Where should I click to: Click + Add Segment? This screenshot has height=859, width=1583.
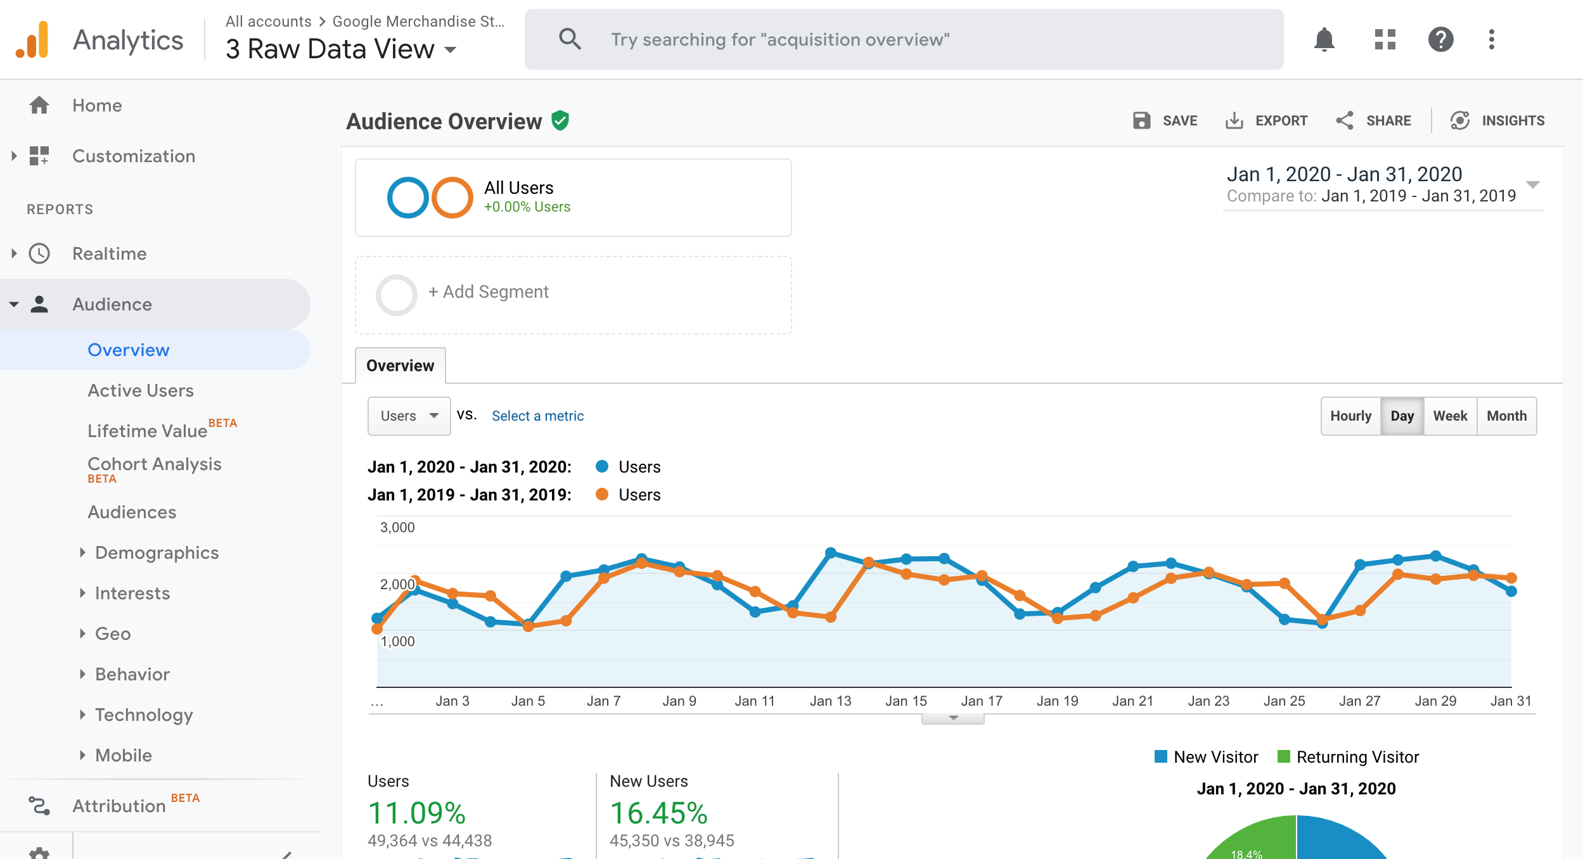(489, 291)
